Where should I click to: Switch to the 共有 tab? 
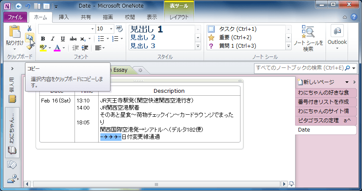(86, 17)
